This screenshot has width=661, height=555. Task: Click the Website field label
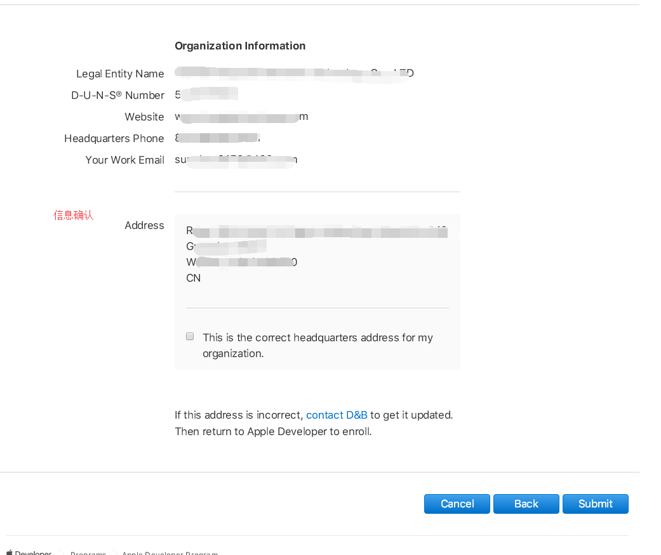click(x=144, y=117)
